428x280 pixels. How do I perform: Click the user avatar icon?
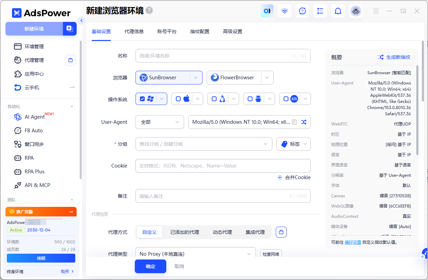click(356, 11)
